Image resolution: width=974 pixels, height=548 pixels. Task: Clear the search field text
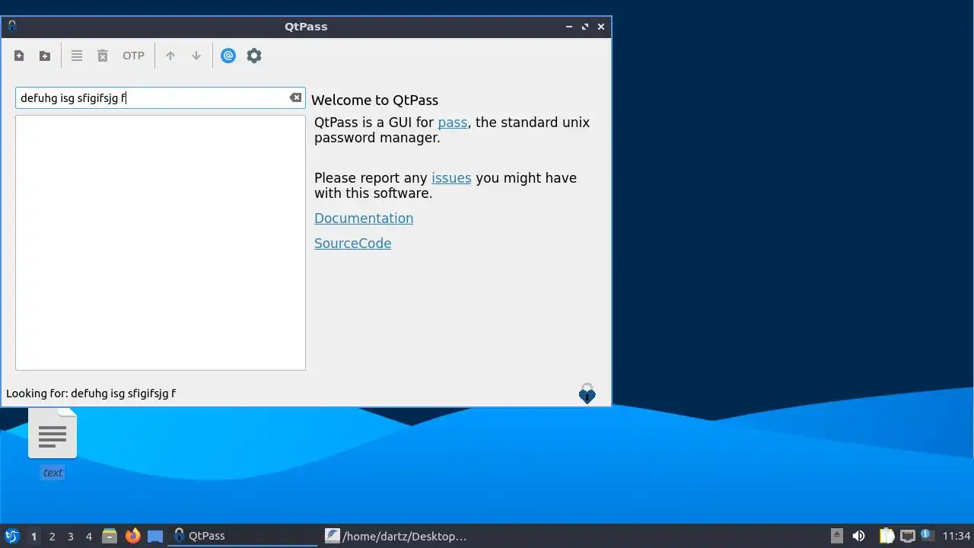click(x=295, y=97)
